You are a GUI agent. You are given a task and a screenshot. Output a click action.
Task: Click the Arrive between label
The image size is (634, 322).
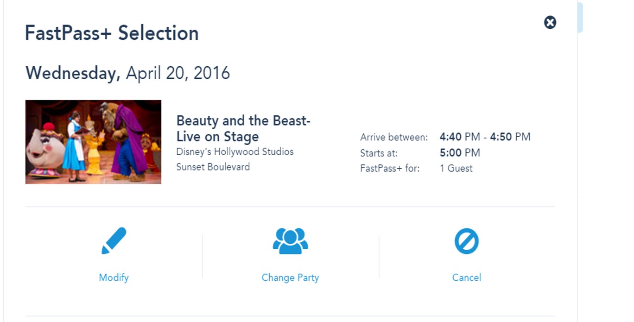pyautogui.click(x=394, y=137)
